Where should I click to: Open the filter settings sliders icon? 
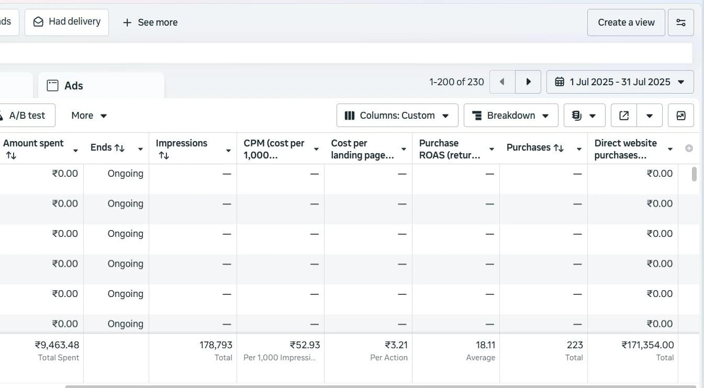click(680, 22)
